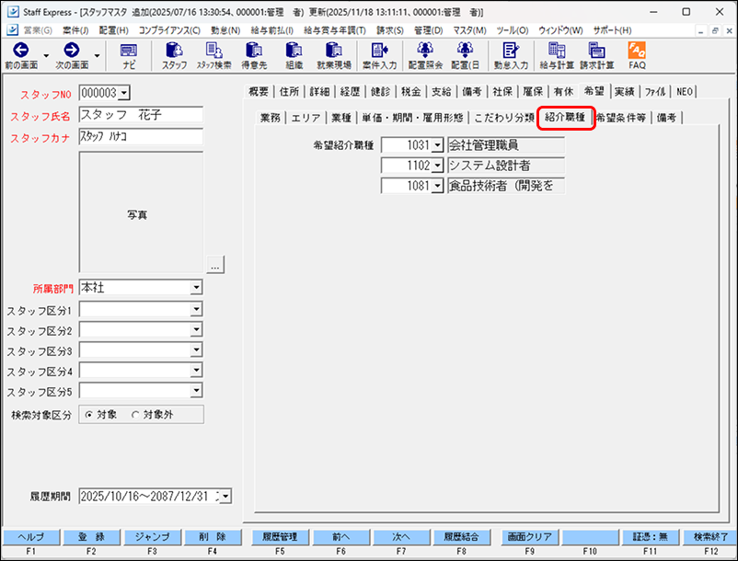This screenshot has height=561, width=738.
Task: Select the 対象外 radio button
Action: [x=136, y=415]
